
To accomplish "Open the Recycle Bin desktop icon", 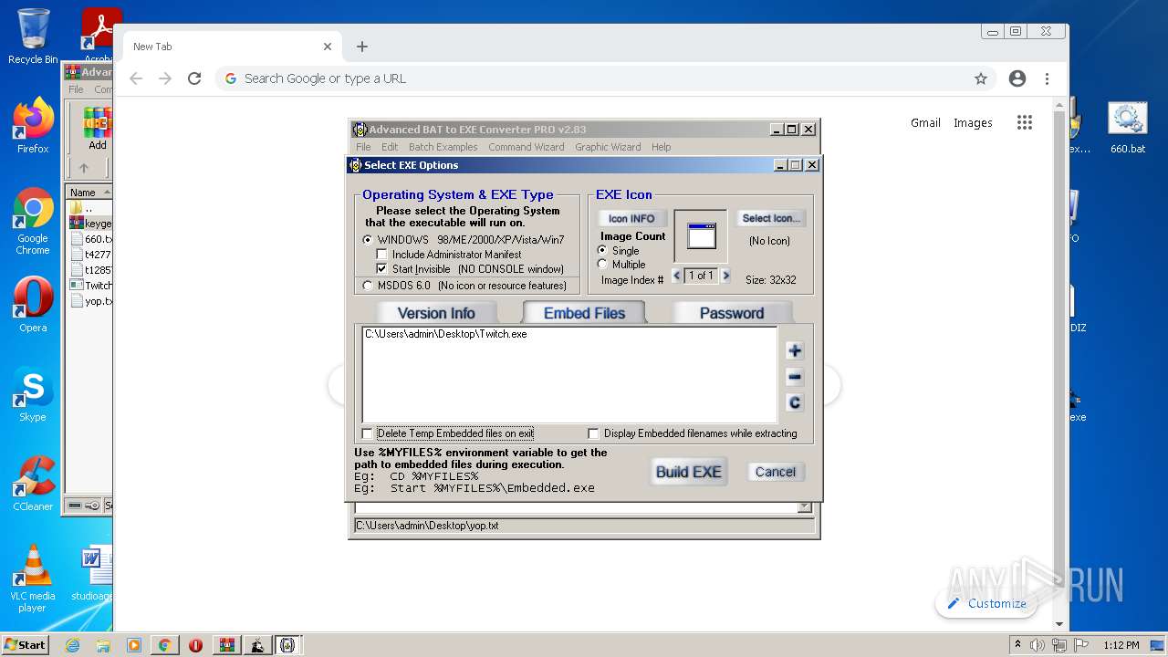I will click(33, 37).
